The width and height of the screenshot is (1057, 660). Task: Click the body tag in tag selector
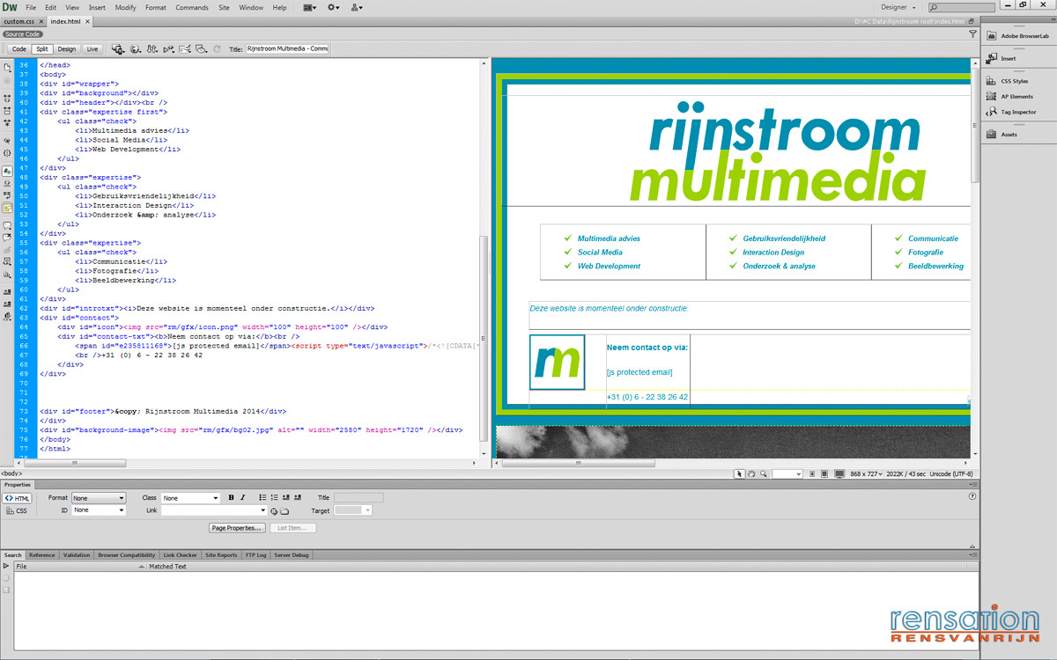click(11, 473)
